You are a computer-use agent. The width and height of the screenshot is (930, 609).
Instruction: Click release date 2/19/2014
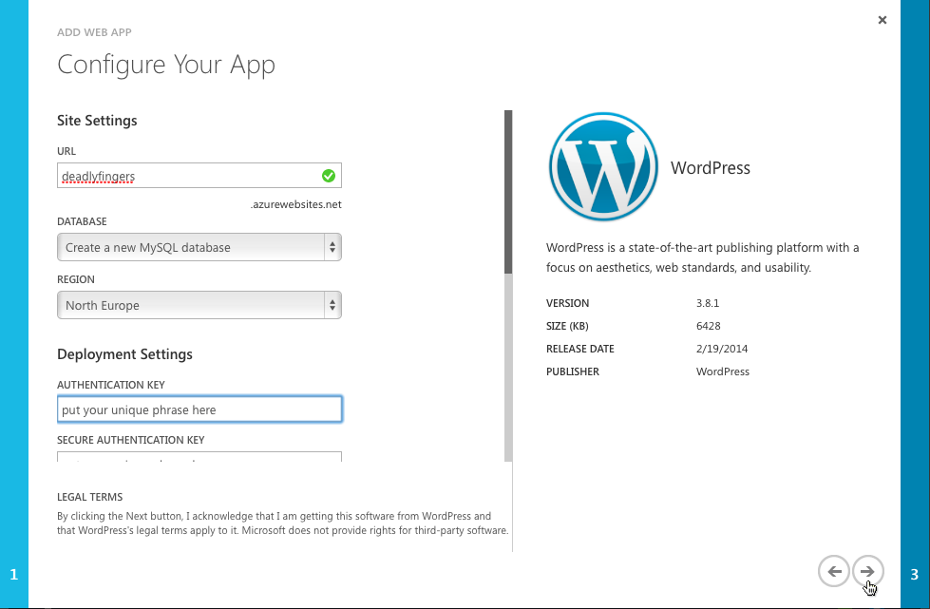pos(722,349)
